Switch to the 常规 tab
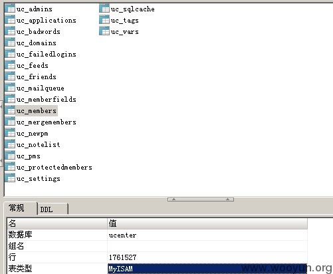333x274 pixels. tap(21, 208)
